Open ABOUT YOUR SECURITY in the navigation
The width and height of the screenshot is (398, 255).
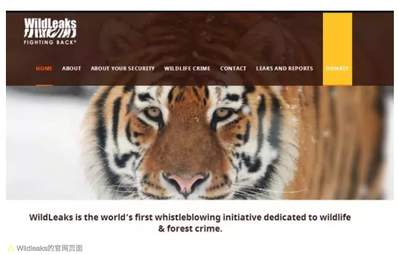pyautogui.click(x=122, y=68)
